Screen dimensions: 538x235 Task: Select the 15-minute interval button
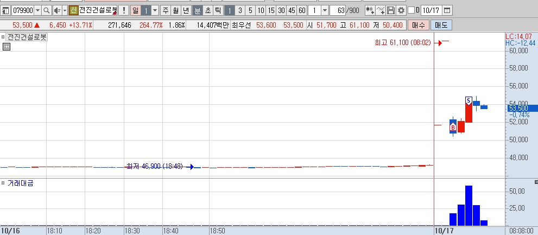tap(271, 10)
